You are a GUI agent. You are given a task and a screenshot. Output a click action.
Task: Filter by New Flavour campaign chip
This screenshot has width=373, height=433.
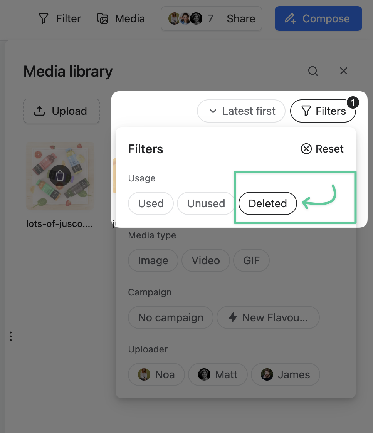[x=268, y=317]
